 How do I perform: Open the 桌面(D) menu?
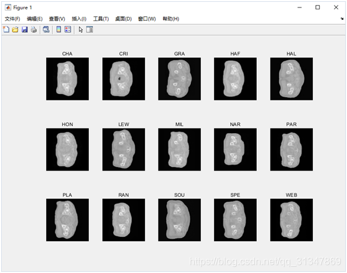[x=124, y=19]
